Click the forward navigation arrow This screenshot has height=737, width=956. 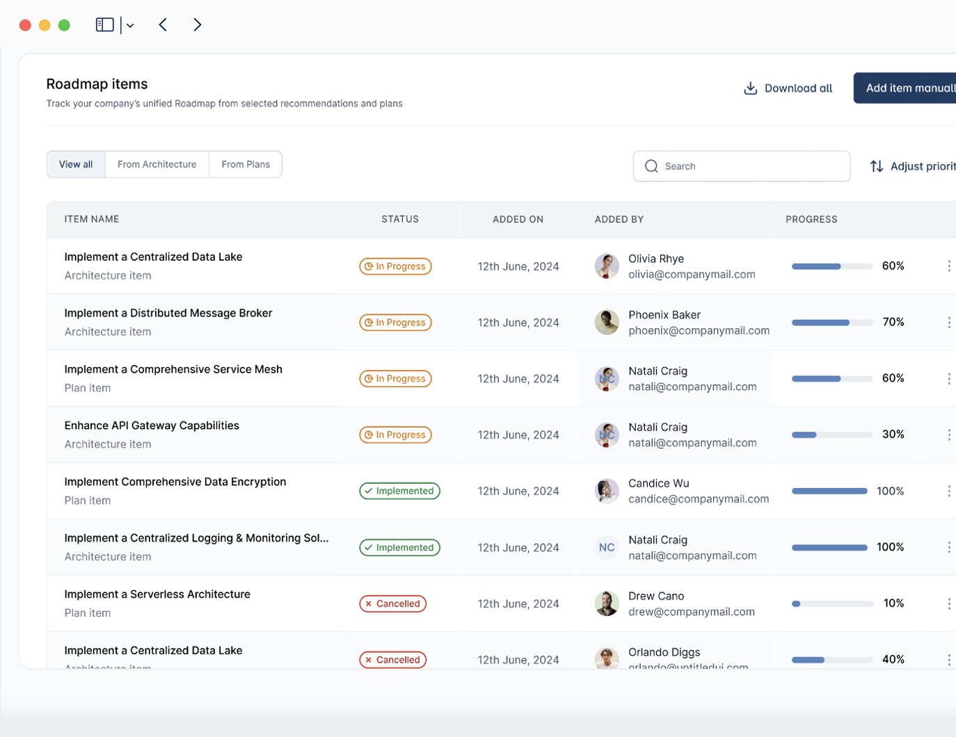[x=198, y=24]
